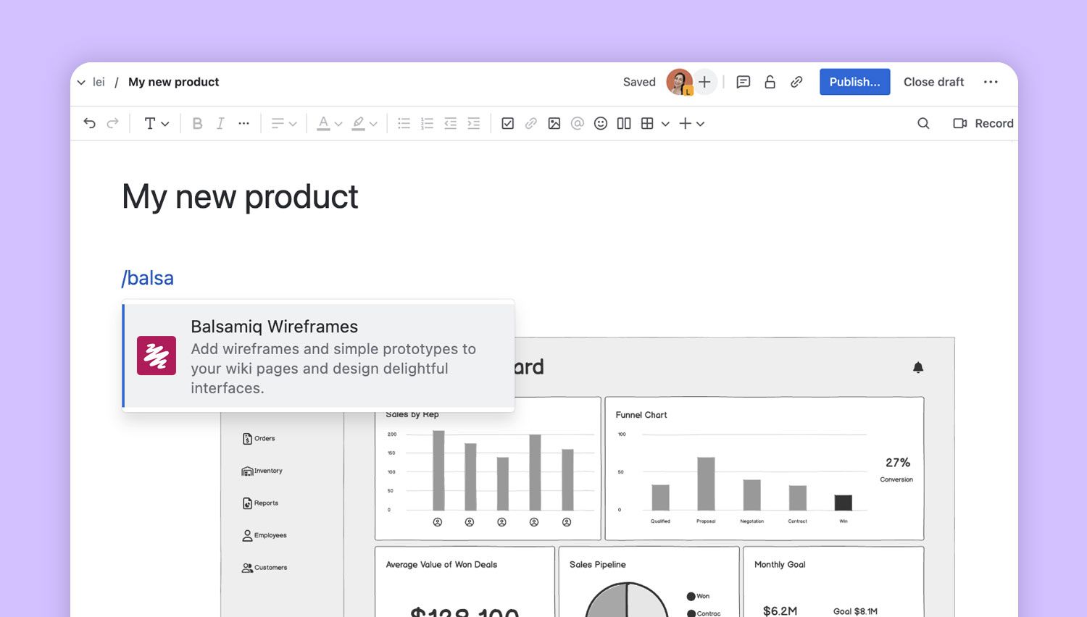This screenshot has height=617, width=1087.
Task: Copy the page link icon
Action: (x=796, y=82)
